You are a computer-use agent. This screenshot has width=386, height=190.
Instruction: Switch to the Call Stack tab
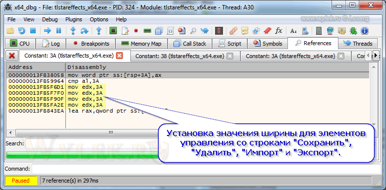(x=190, y=44)
